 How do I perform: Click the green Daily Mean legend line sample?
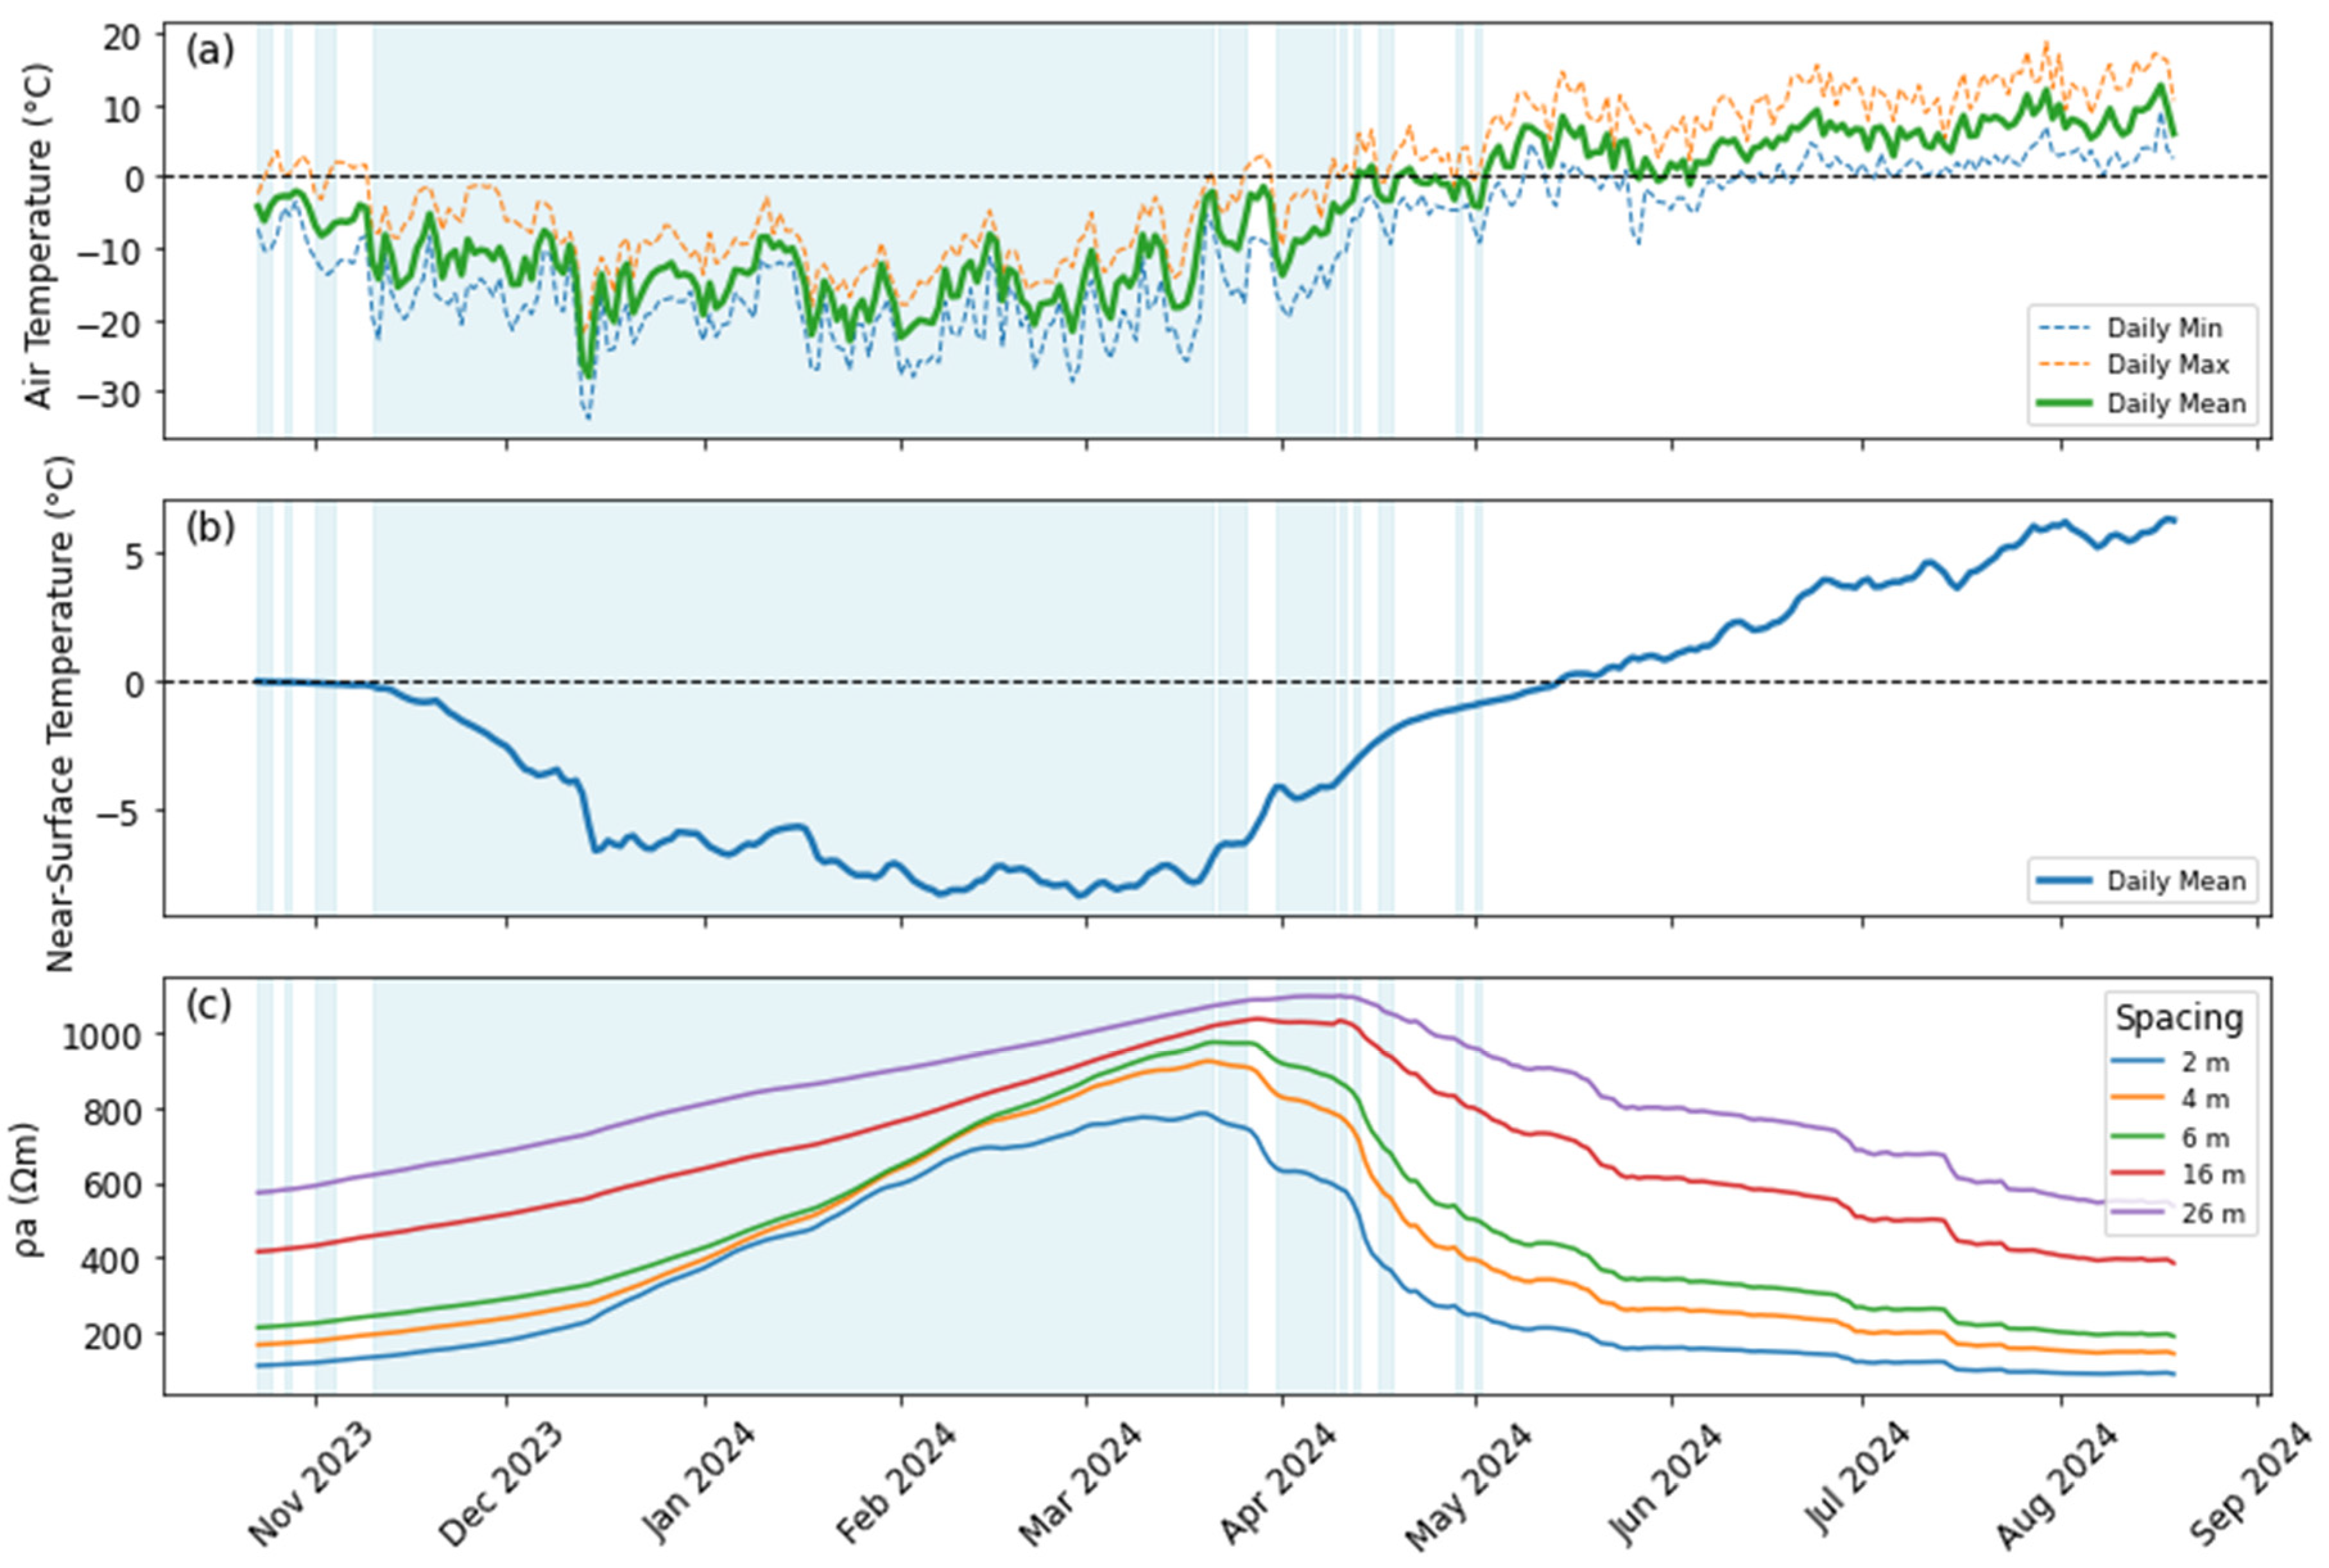coord(2064,403)
